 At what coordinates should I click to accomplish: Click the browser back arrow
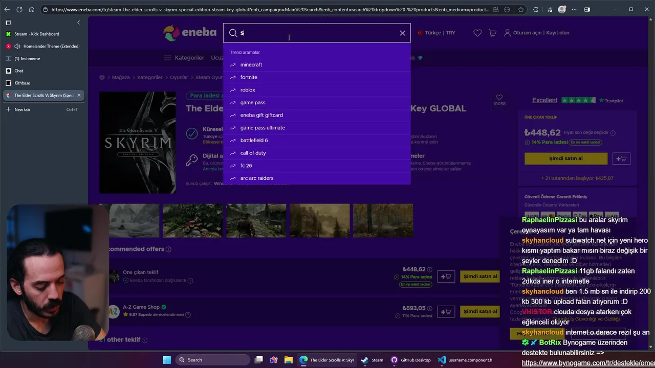[x=7, y=9]
